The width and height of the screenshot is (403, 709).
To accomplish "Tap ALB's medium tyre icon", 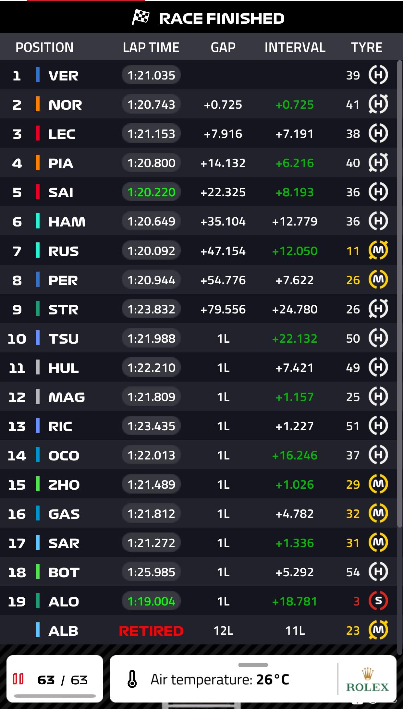I will [x=378, y=630].
